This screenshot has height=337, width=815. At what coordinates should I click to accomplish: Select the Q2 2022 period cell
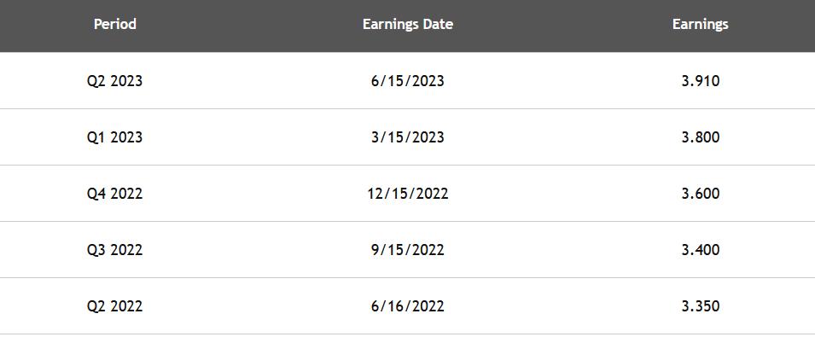click(x=115, y=305)
